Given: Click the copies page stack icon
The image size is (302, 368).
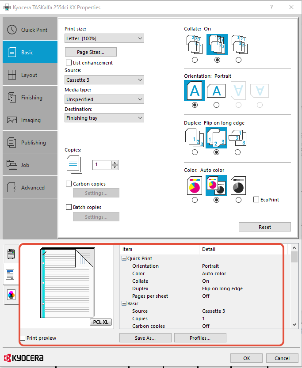Looking at the screenshot, I should [x=74, y=165].
